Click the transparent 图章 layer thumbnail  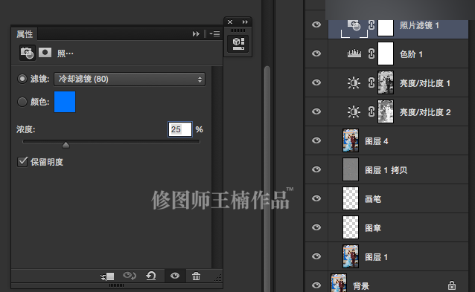point(351,227)
